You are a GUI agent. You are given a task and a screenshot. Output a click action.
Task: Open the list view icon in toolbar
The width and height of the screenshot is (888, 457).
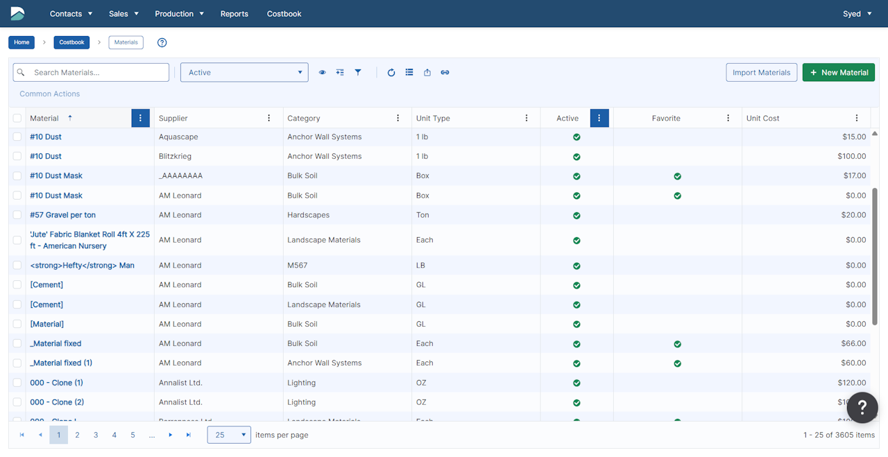tap(409, 72)
